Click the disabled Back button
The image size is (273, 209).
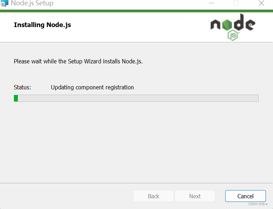tap(153, 196)
